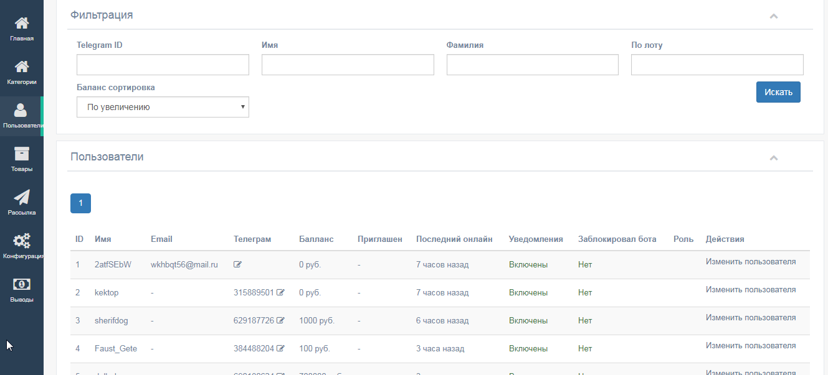The height and width of the screenshot is (375, 828).
Task: Focus the Имя input field
Action: (x=348, y=65)
